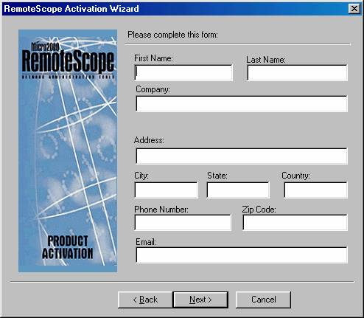364x318 pixels.
Task: Focus the City text box
Action: click(x=166, y=190)
